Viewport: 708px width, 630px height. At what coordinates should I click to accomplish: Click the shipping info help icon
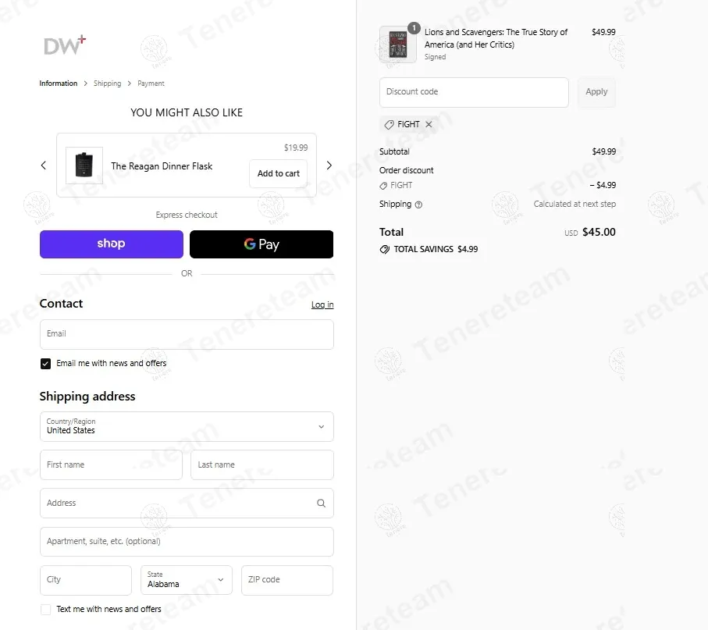[418, 205]
